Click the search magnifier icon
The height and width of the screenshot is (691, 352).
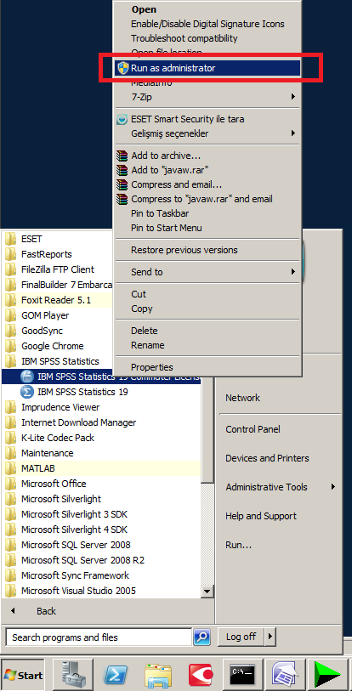click(x=202, y=637)
